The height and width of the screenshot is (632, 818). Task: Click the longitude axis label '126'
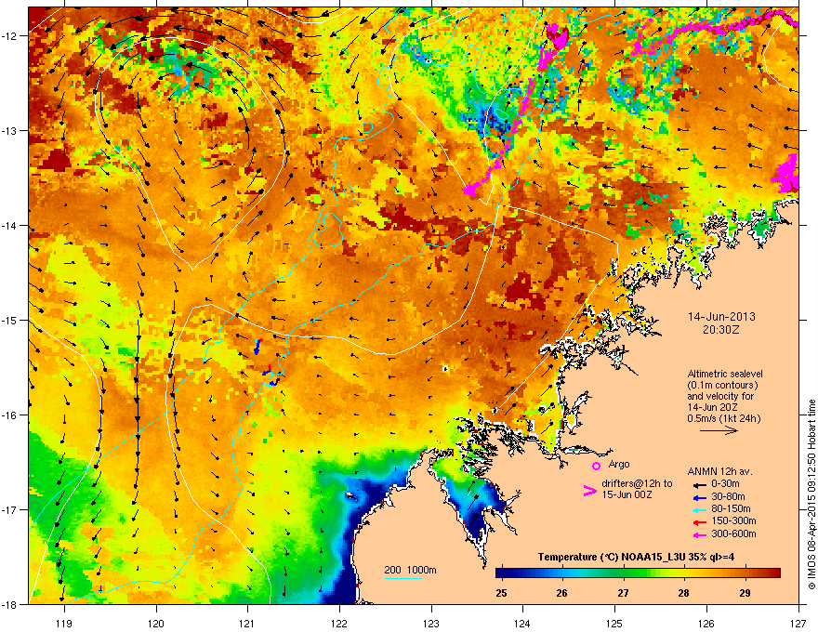tap(706, 623)
